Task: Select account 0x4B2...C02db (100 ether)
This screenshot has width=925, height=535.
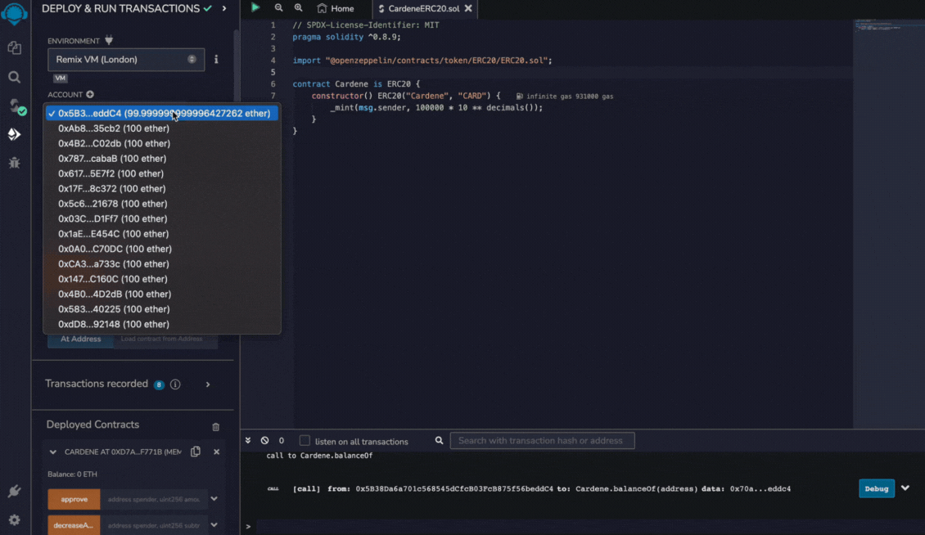Action: tap(162, 143)
